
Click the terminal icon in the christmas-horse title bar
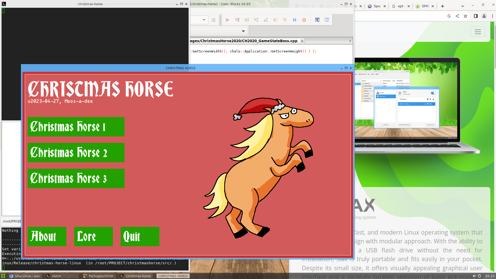[x=4, y=4]
